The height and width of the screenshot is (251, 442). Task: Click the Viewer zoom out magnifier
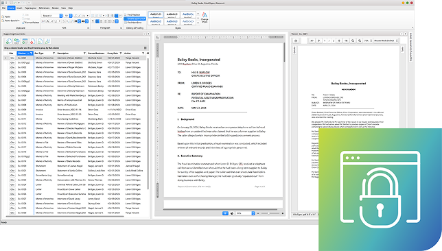353,41
